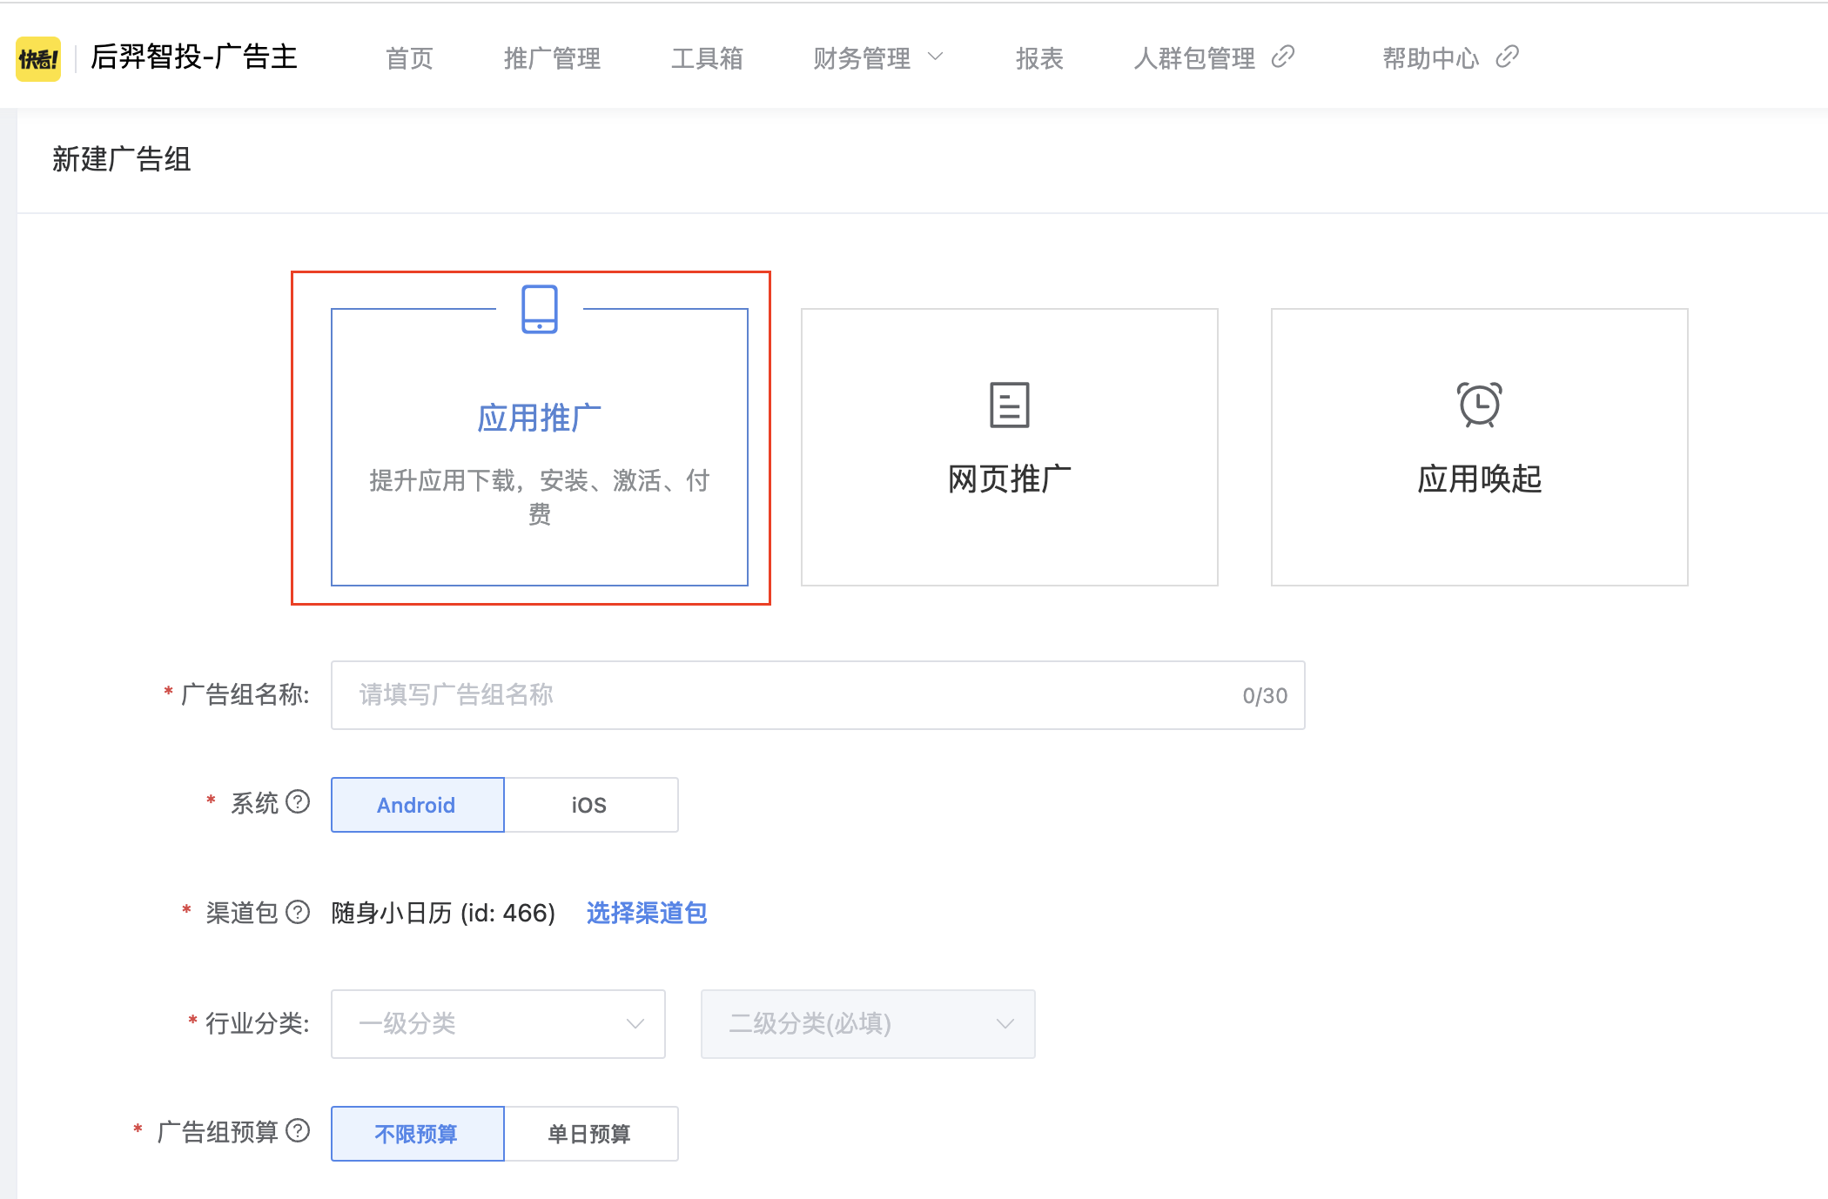Screen dimensions: 1828x1199
Task: Click inside the 广告组名称 input field
Action: (817, 694)
